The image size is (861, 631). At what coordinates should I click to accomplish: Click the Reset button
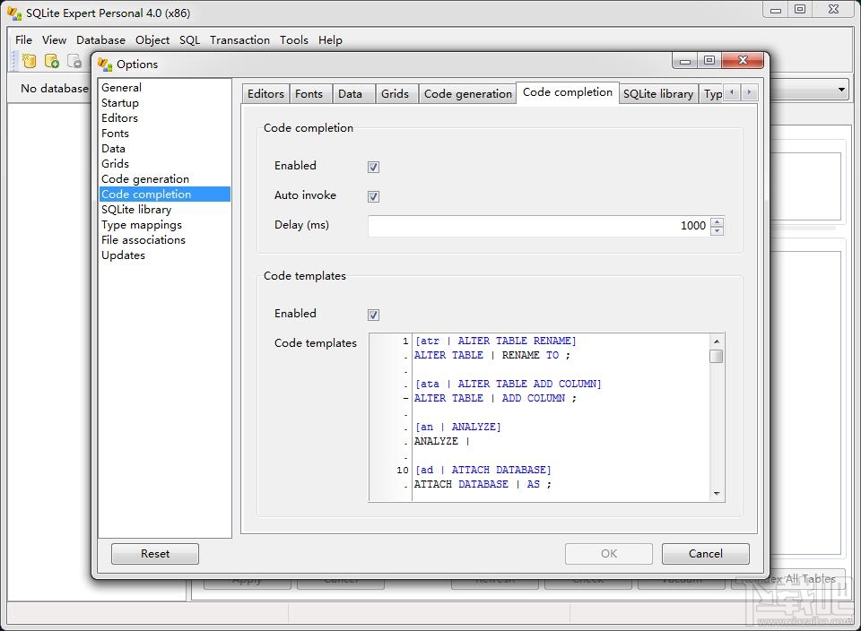154,553
